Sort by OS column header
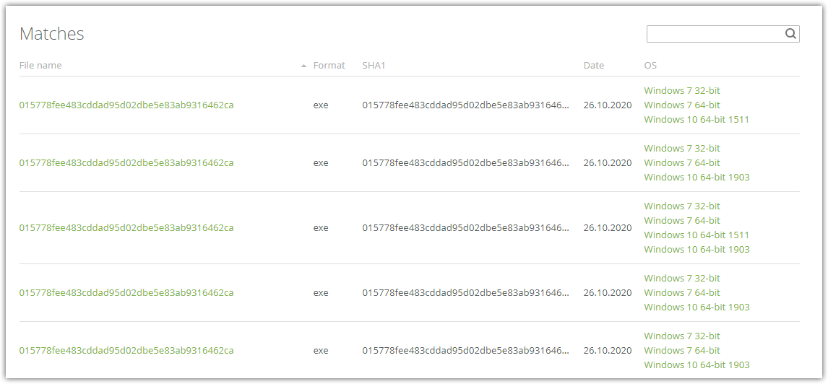This screenshot has height=384, width=828. [650, 66]
